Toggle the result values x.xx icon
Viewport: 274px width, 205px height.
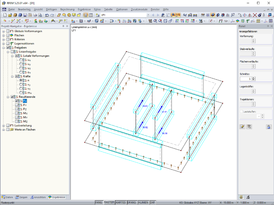178,15
